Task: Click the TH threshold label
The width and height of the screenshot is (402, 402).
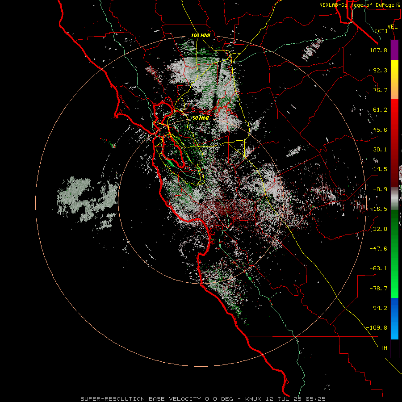Action: pyautogui.click(x=384, y=348)
